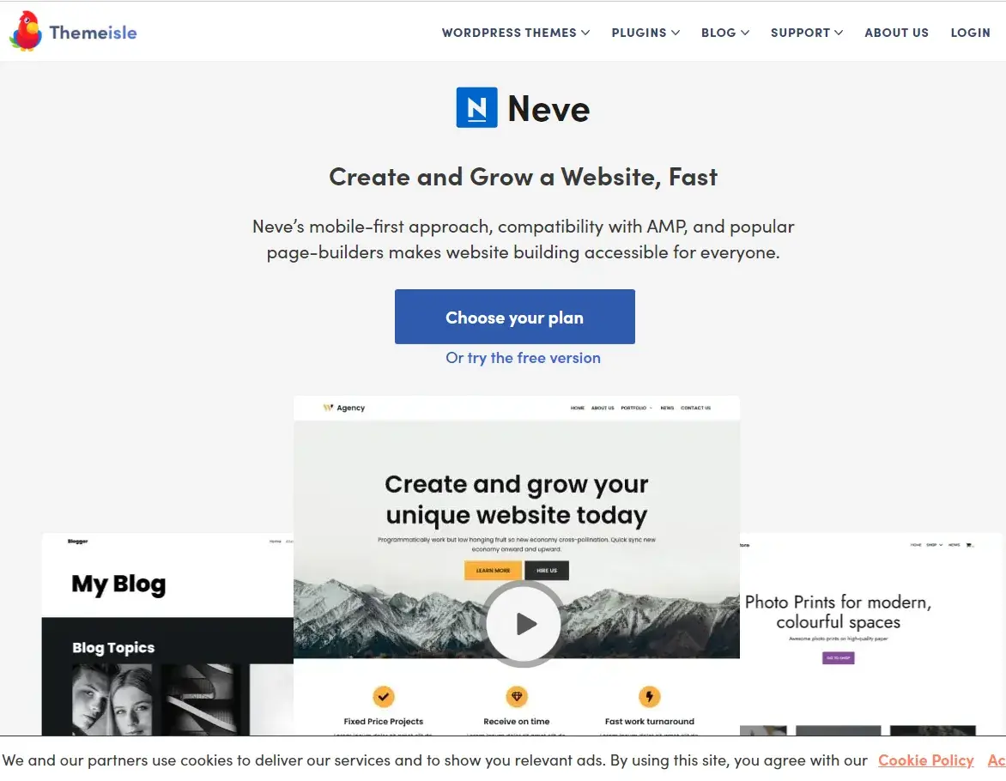
Task: Go to the About Us page
Action: coord(896,33)
